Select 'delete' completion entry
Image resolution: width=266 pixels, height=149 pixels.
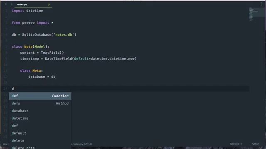(40, 141)
